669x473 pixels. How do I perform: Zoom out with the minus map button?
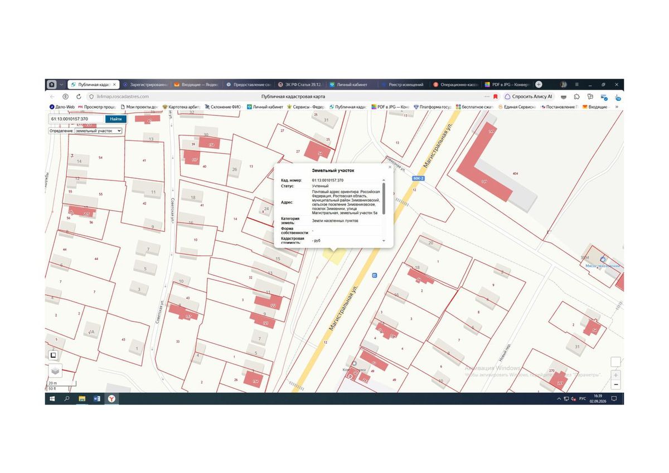pos(616,384)
